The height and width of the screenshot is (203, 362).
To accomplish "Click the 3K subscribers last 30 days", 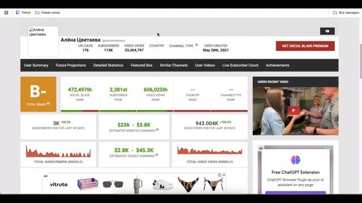I will [56, 123].
